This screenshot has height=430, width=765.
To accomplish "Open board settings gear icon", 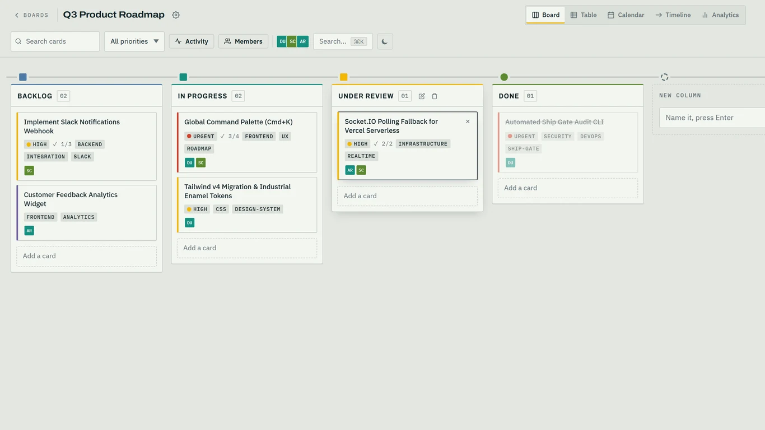I will click(176, 15).
